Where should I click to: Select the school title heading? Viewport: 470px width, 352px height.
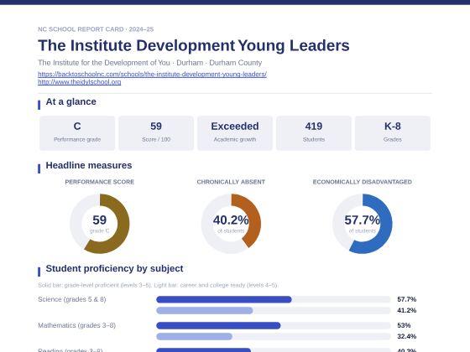pyautogui.click(x=194, y=45)
